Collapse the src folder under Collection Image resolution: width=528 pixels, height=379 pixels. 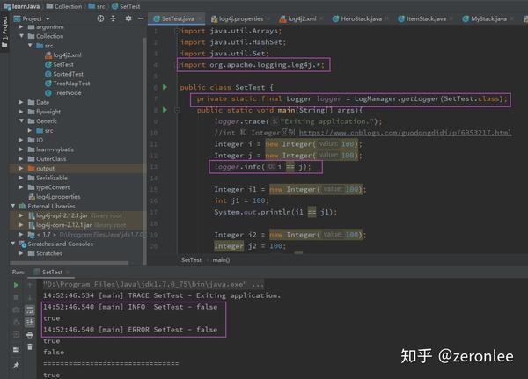[30, 46]
